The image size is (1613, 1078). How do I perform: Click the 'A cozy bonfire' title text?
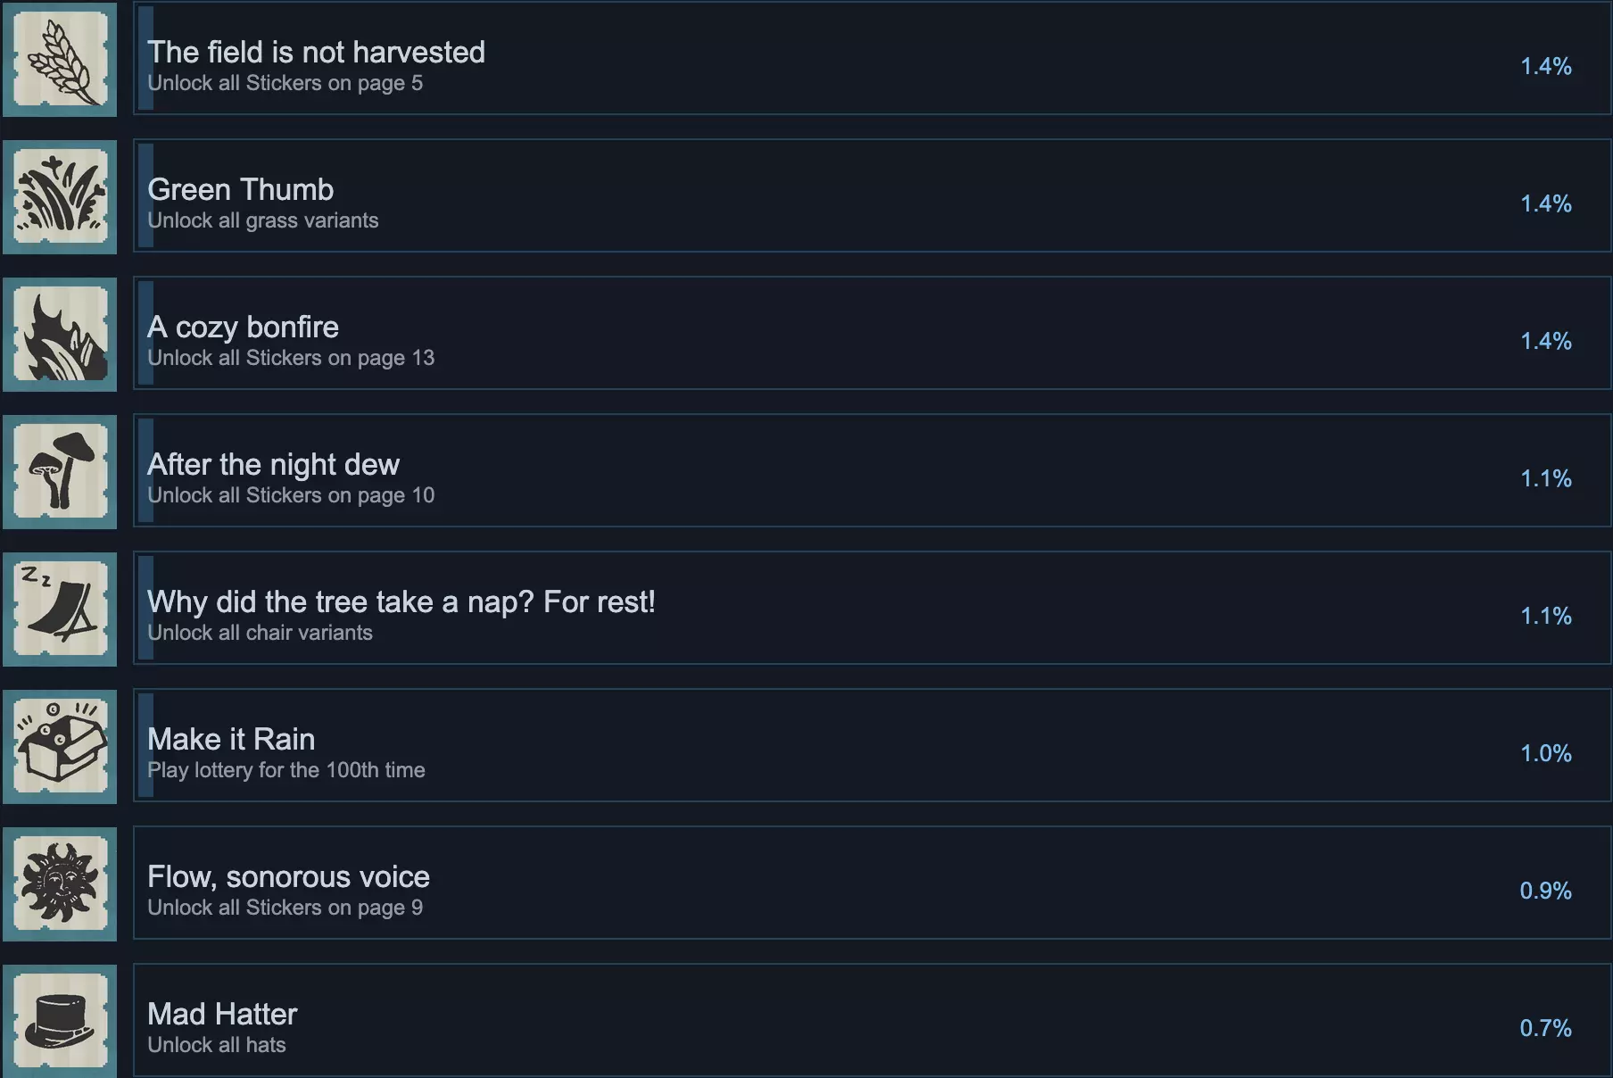coord(243,327)
